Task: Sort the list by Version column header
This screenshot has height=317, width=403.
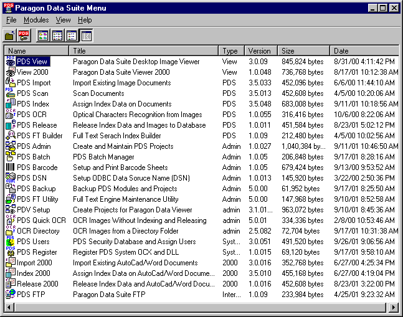Action: click(260, 50)
